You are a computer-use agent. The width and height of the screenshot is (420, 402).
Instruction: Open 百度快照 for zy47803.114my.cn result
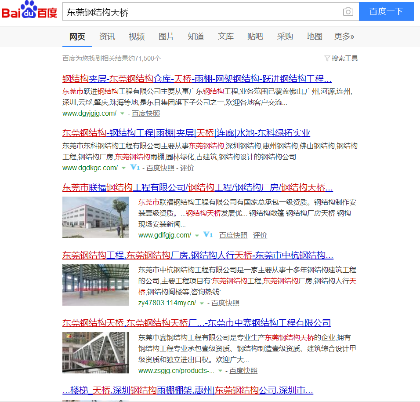pyautogui.click(x=225, y=303)
